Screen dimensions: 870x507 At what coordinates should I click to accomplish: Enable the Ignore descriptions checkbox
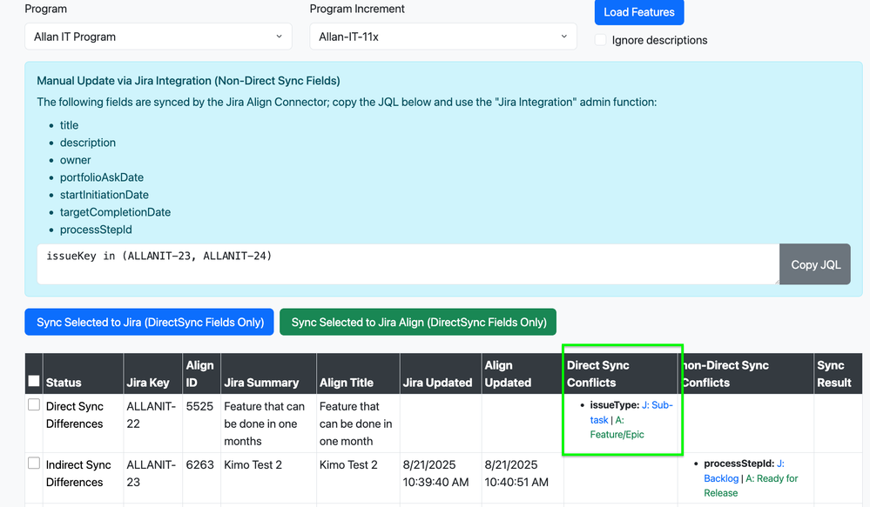[599, 40]
